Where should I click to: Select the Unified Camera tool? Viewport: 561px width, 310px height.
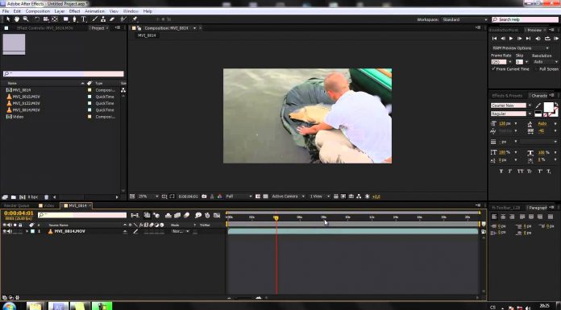46,19
